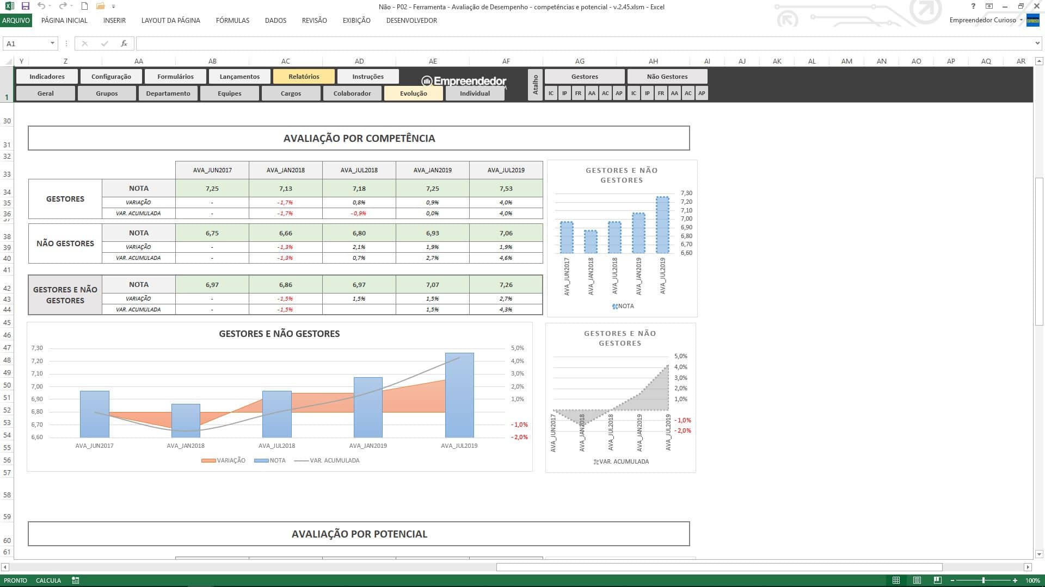1045x587 pixels.
Task: Open the REVISÃO ribbon tab
Action: pos(314,20)
